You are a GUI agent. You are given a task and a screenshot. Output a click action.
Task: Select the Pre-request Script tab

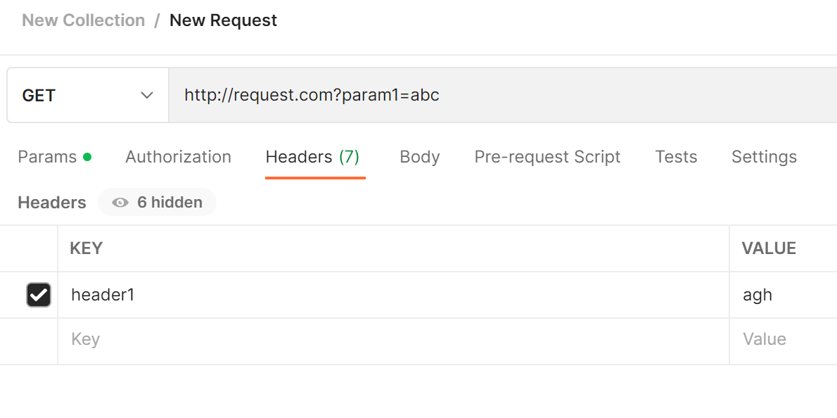tap(547, 156)
